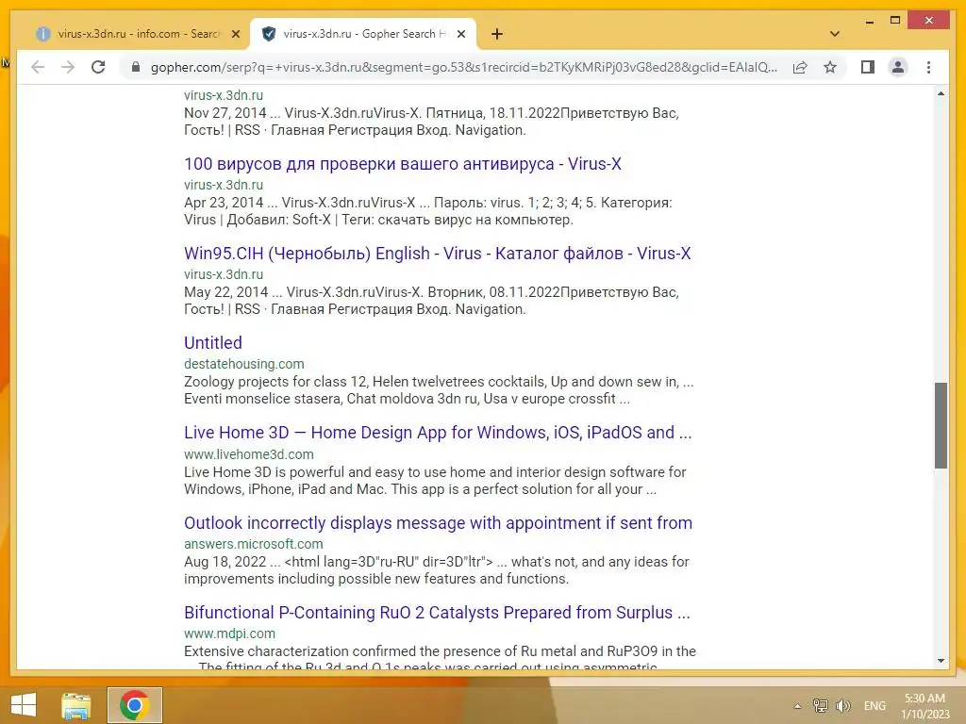Click the address bar URL
The width and height of the screenshot is (966, 724).
pyautogui.click(x=463, y=67)
